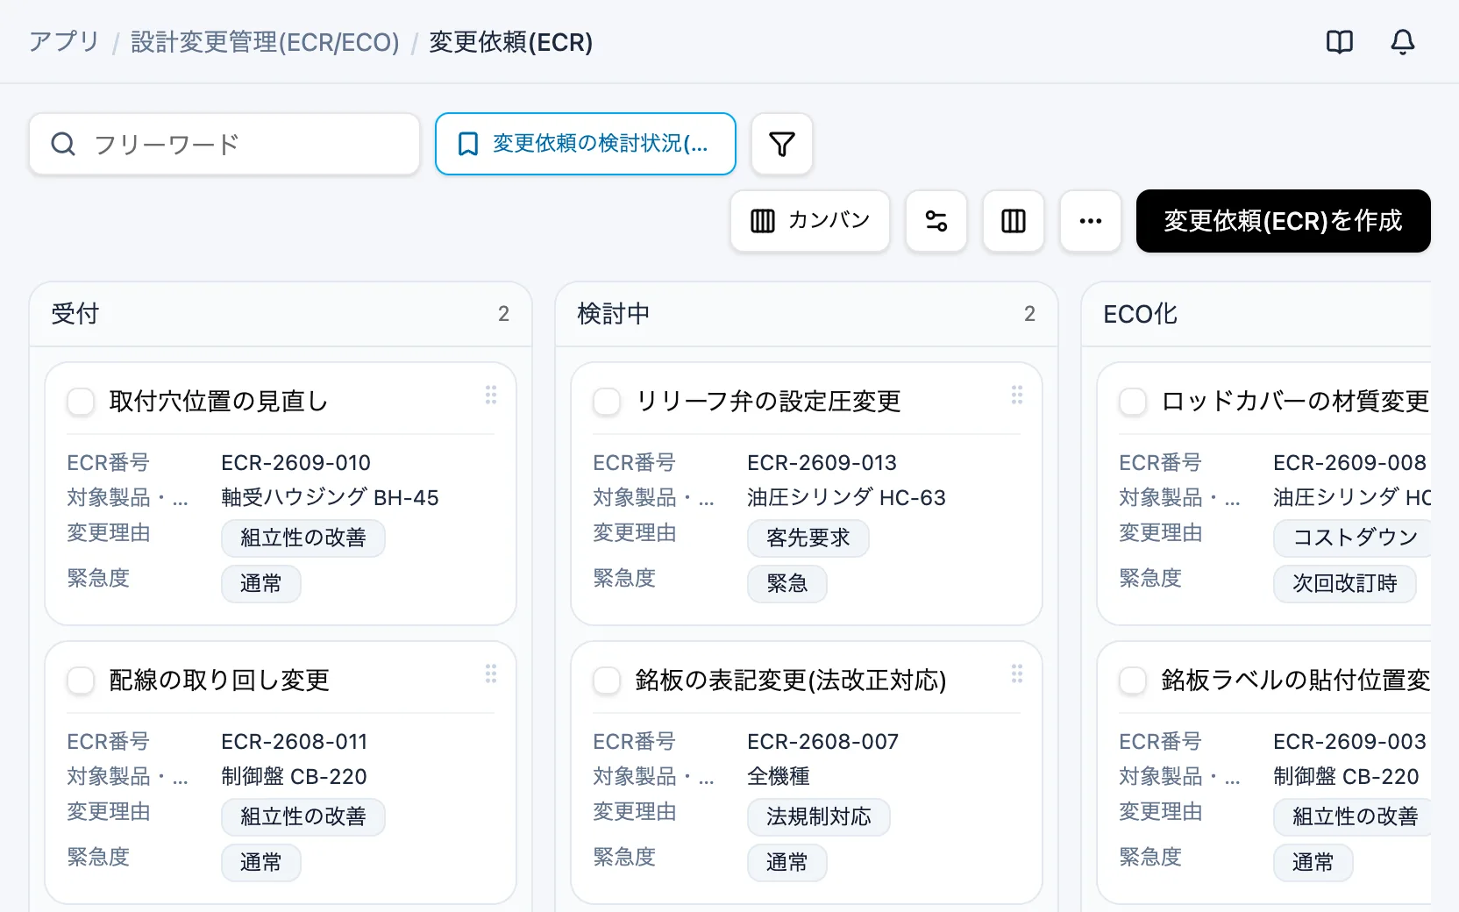Viewport: 1459px width, 912px height.
Task: Focus the フリーワード search field
Action: 224,144
